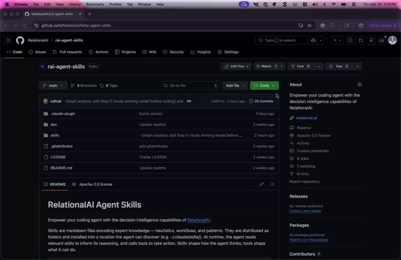Viewport: 401px width, 260px height.
Task: Bookmark page with the star icon
Action: 310,25
